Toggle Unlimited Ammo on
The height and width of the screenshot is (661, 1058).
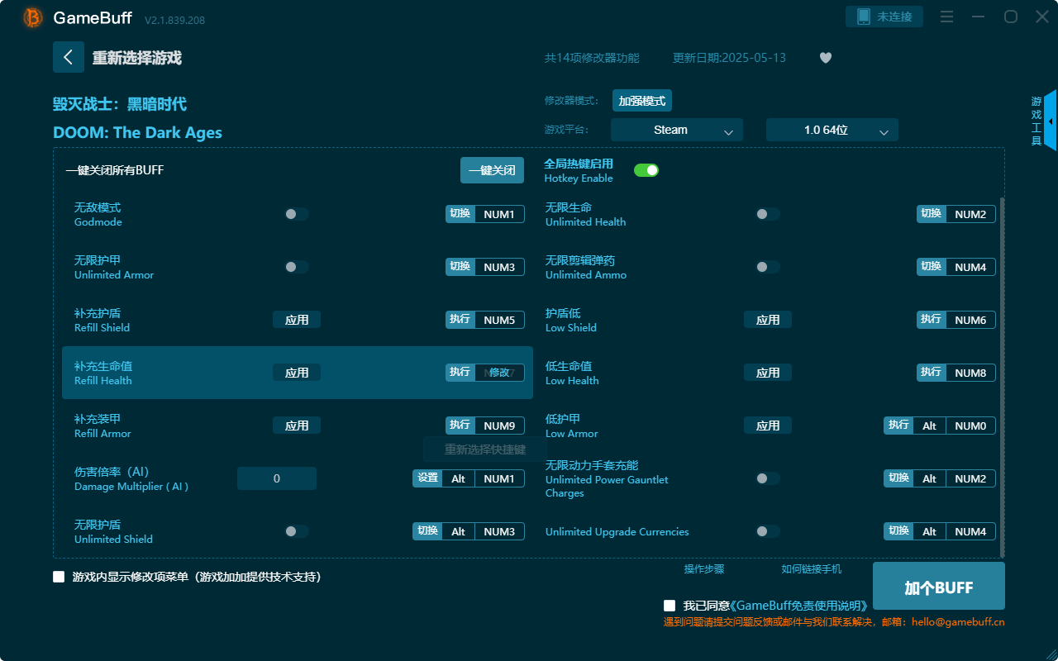tap(766, 266)
